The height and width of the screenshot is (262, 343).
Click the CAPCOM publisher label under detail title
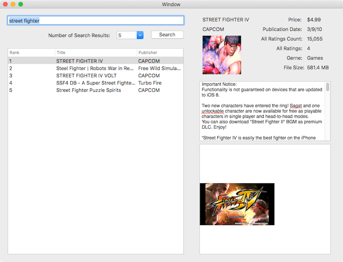click(213, 29)
